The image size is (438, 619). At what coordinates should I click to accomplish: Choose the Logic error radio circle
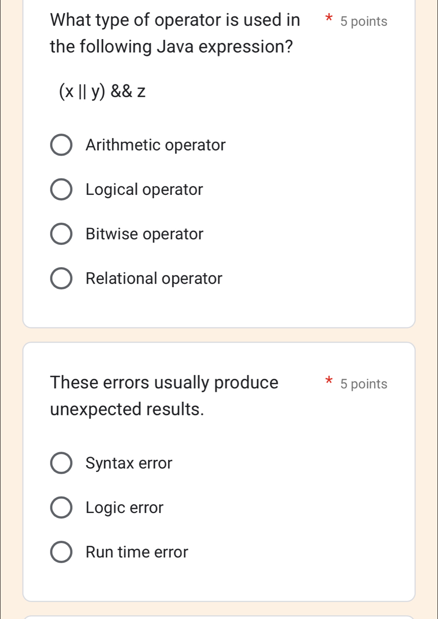coord(61,508)
